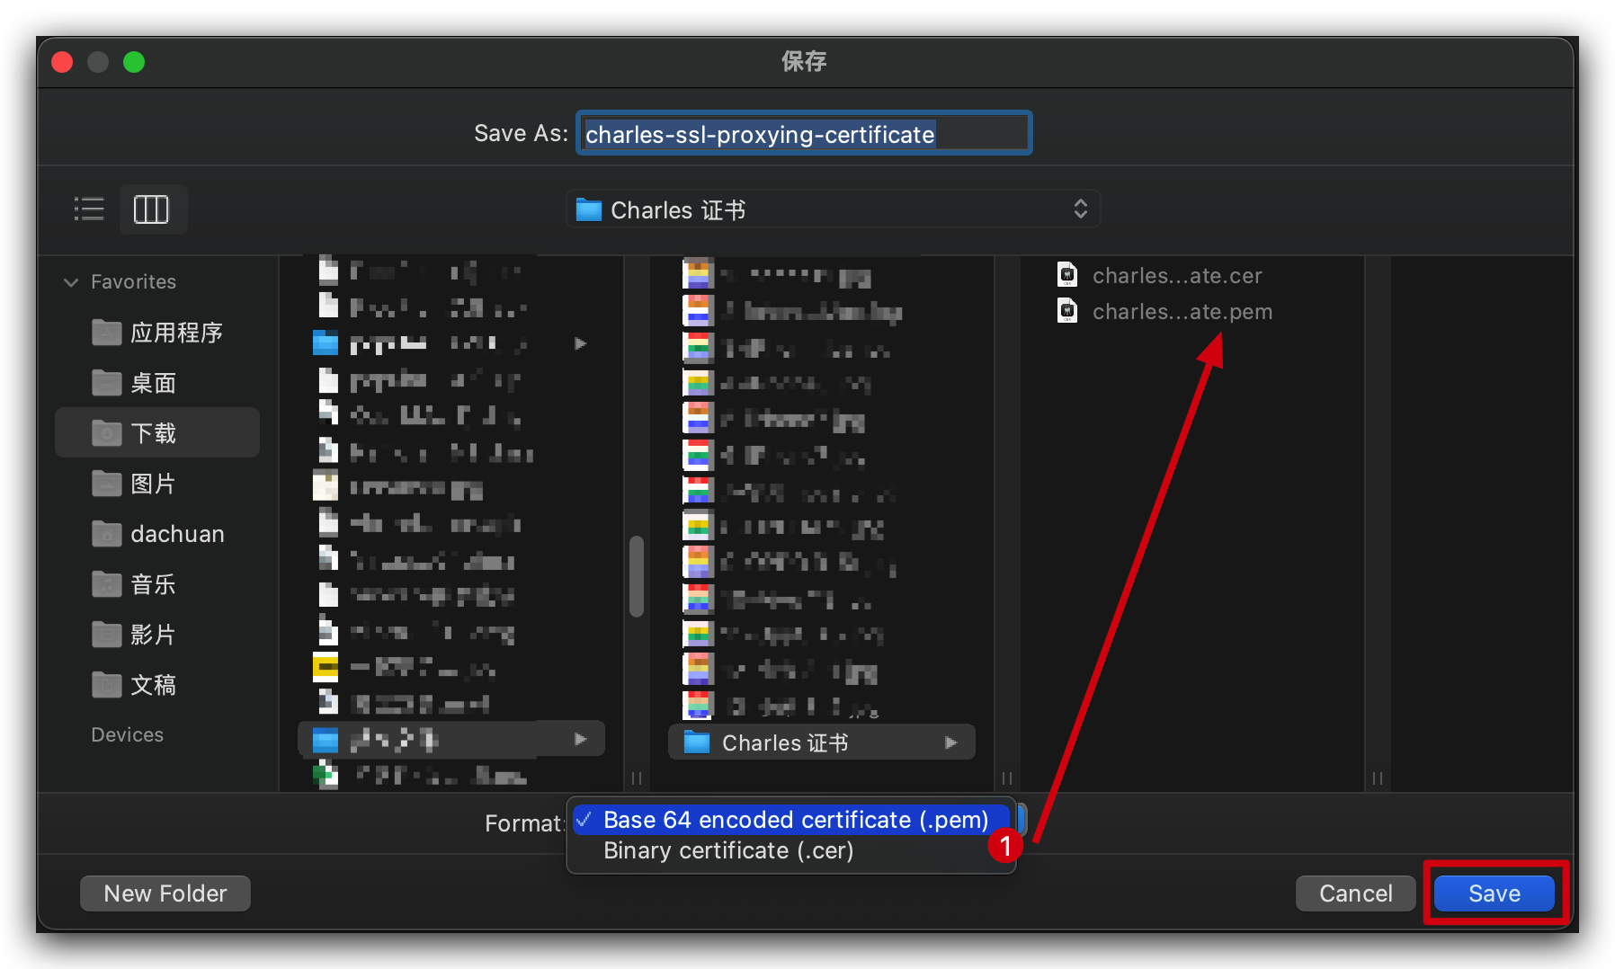Click the Cancel button
Screen dimensions: 1615x969
(x=1355, y=893)
